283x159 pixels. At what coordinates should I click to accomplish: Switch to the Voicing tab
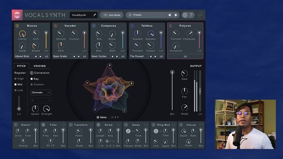coord(40,66)
